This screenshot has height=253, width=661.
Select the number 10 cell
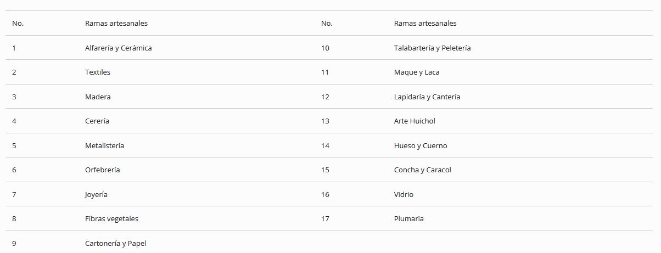click(326, 48)
